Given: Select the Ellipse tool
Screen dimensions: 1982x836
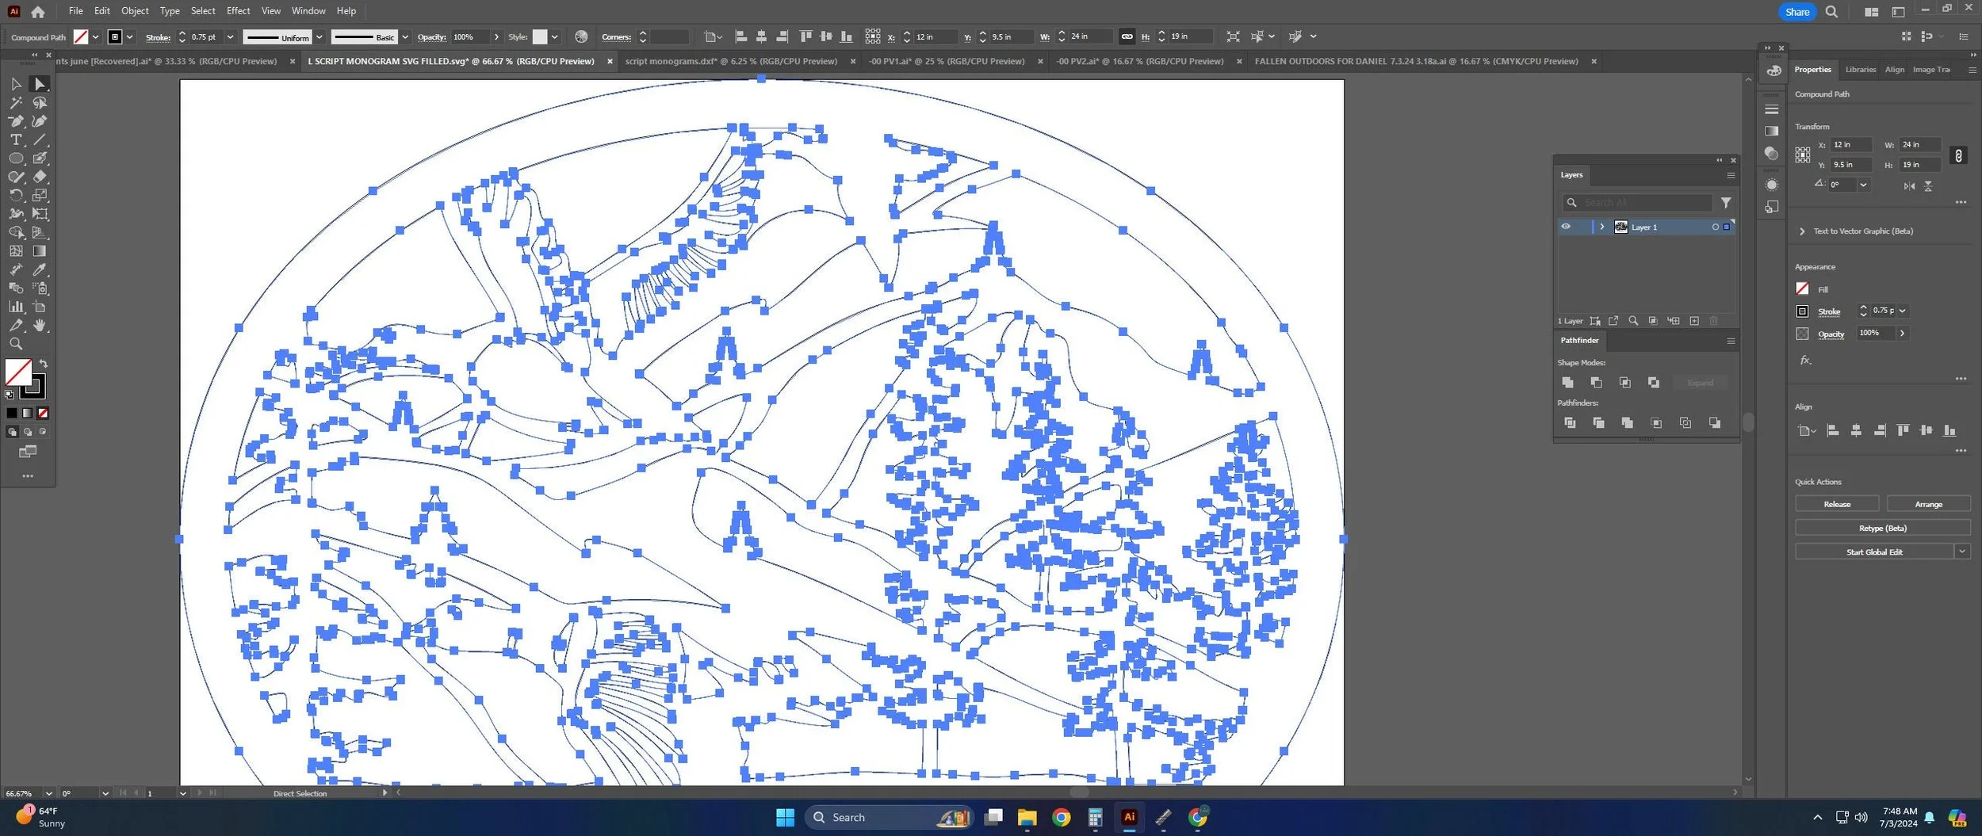Looking at the screenshot, I should (x=16, y=158).
